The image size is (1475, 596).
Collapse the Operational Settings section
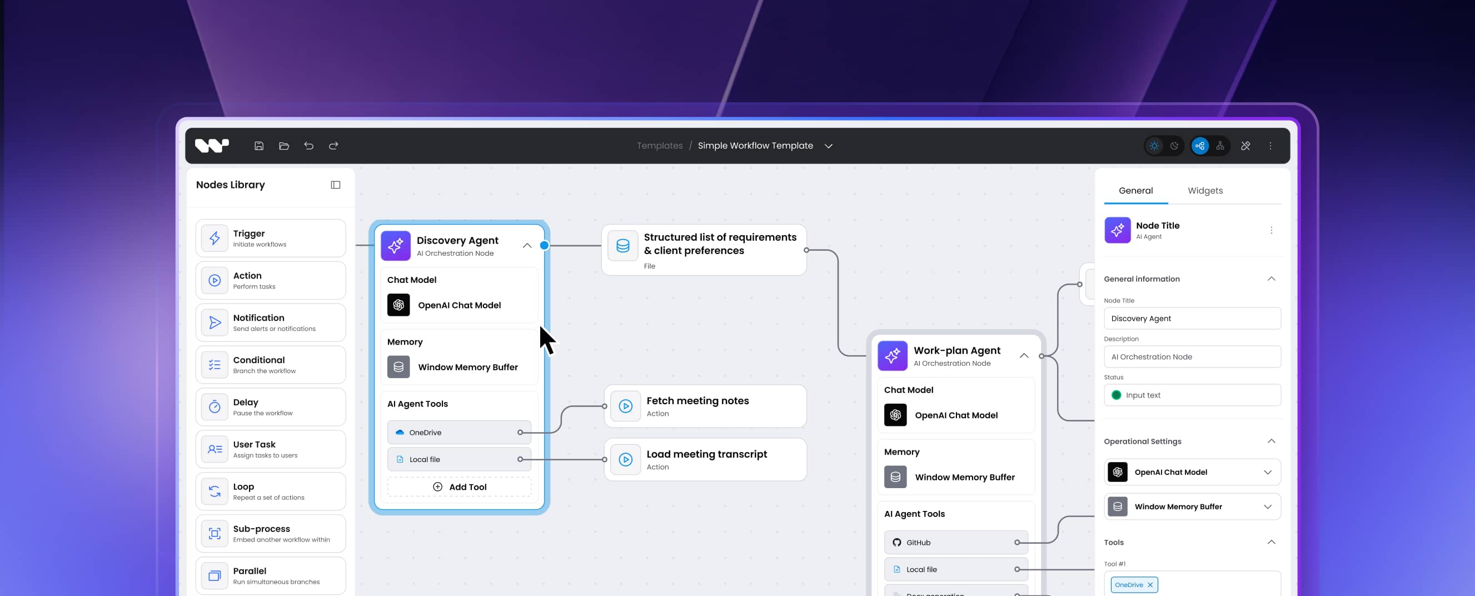(x=1271, y=441)
